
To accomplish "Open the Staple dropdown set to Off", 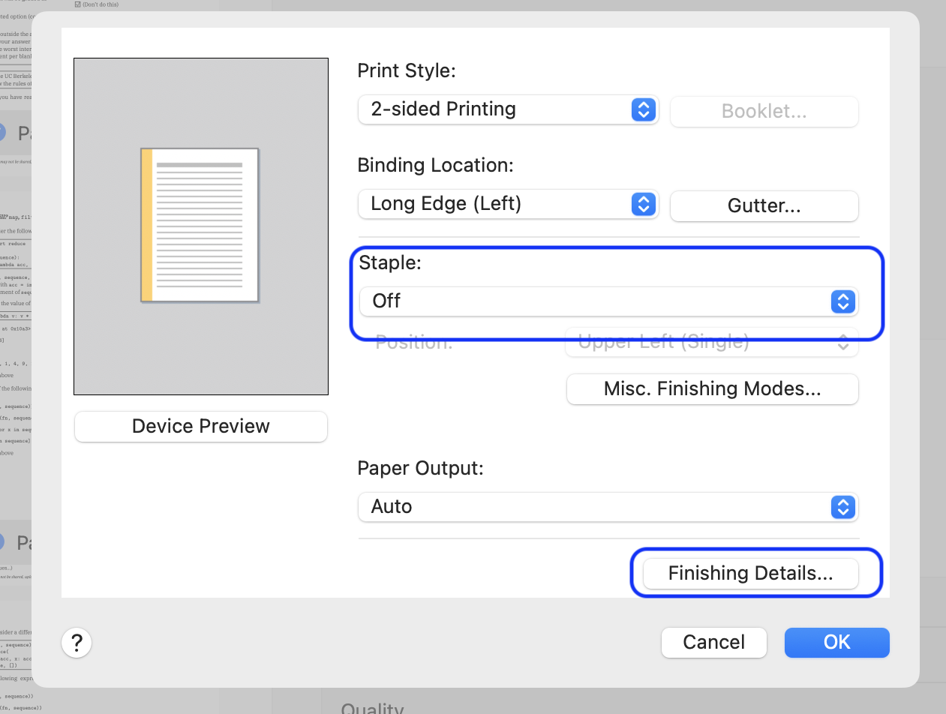I will pos(608,301).
